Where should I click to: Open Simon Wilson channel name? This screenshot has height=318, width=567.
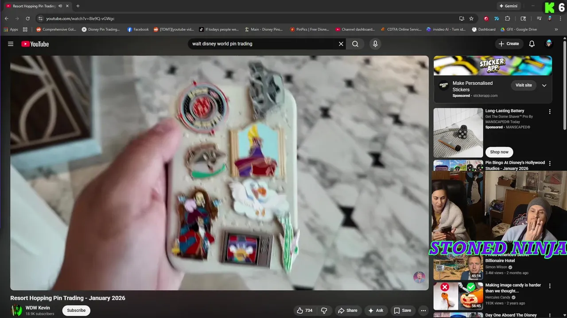click(x=497, y=267)
